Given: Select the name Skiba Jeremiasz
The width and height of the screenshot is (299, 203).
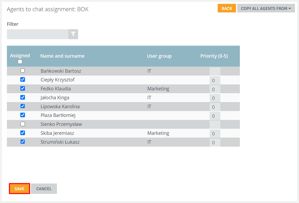Looking at the screenshot, I should coord(57,133).
